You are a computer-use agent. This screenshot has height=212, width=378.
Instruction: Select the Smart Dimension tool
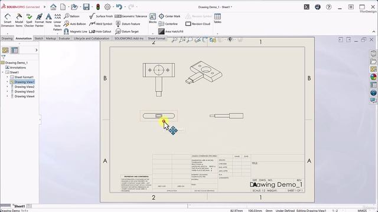(x=8, y=20)
